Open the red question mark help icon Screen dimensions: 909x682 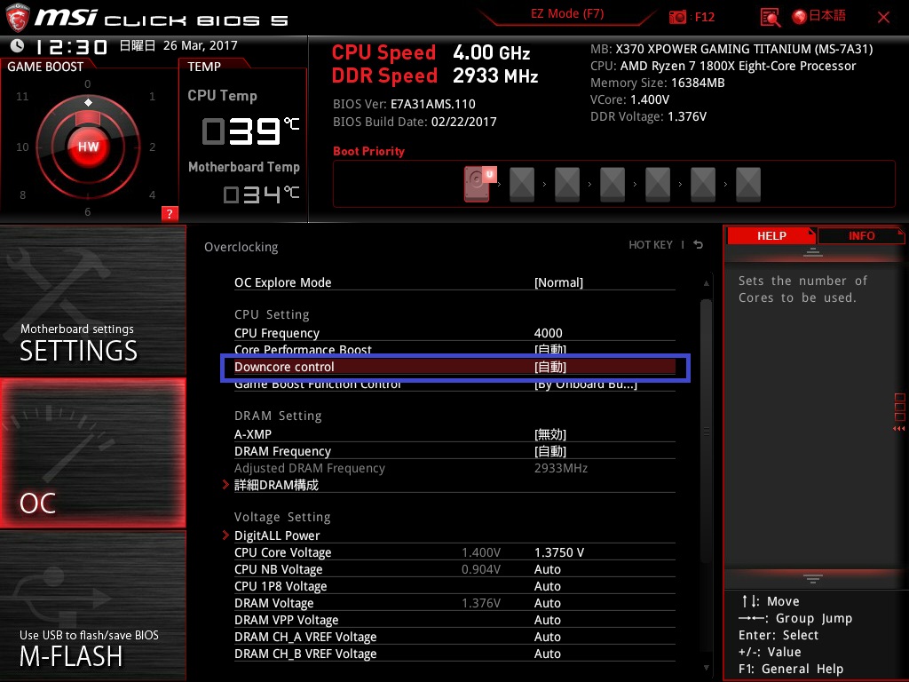point(170,213)
